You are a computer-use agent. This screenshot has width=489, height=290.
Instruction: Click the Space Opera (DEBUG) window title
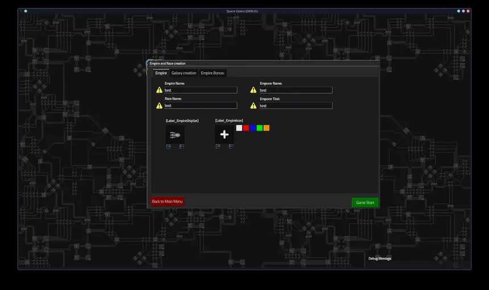coord(242,11)
